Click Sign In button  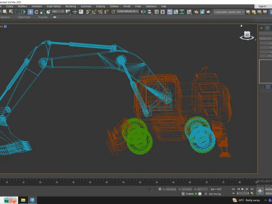pyautogui.click(x=262, y=6)
